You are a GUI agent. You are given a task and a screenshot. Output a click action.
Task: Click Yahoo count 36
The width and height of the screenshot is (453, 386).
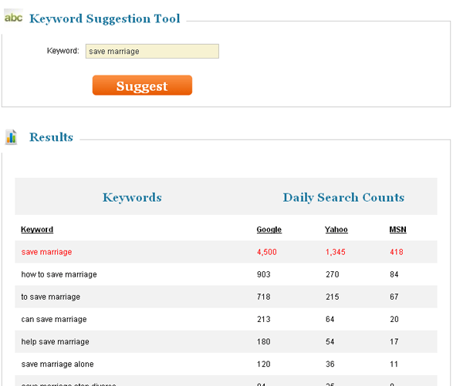click(330, 364)
